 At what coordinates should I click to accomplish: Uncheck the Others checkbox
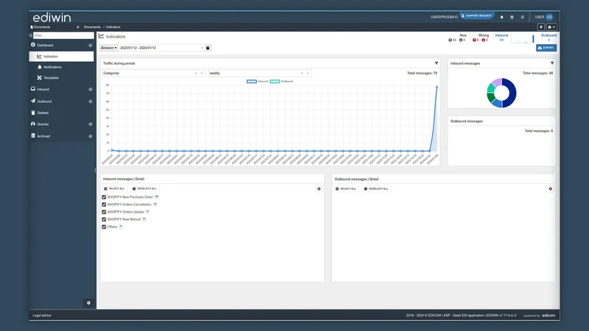tap(104, 227)
